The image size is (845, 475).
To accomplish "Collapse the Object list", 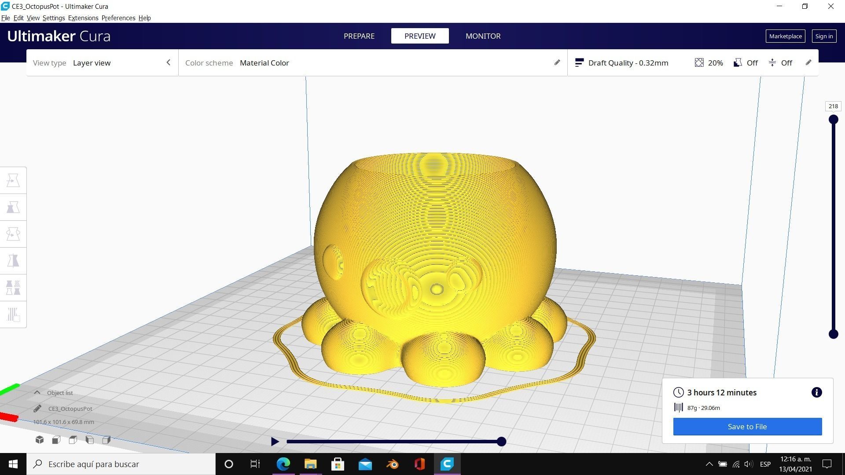I will [x=37, y=392].
